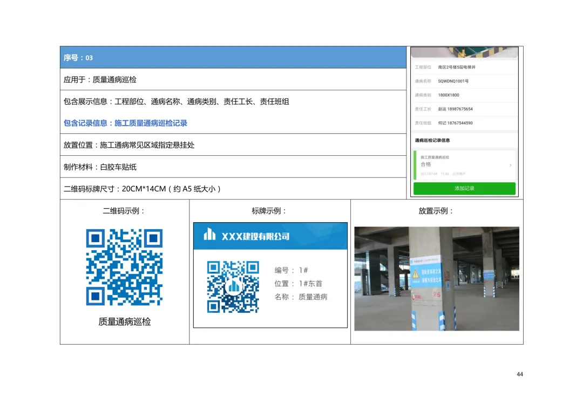Click blue text 包含记录信息：施工质量通病巡检记录
The width and height of the screenshot is (583, 412).
coord(125,123)
